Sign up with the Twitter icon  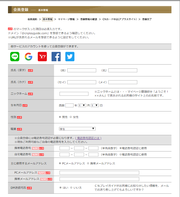pos(70,57)
